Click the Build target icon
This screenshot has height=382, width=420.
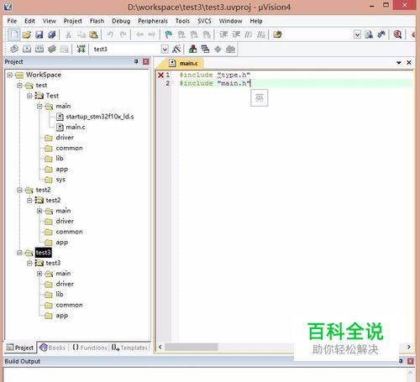[27, 50]
